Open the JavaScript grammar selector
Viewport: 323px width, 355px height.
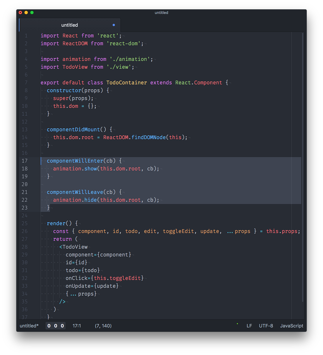click(291, 326)
